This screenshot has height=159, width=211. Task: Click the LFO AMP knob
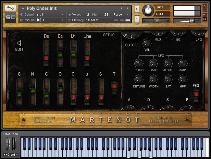pyautogui.click(x=183, y=63)
